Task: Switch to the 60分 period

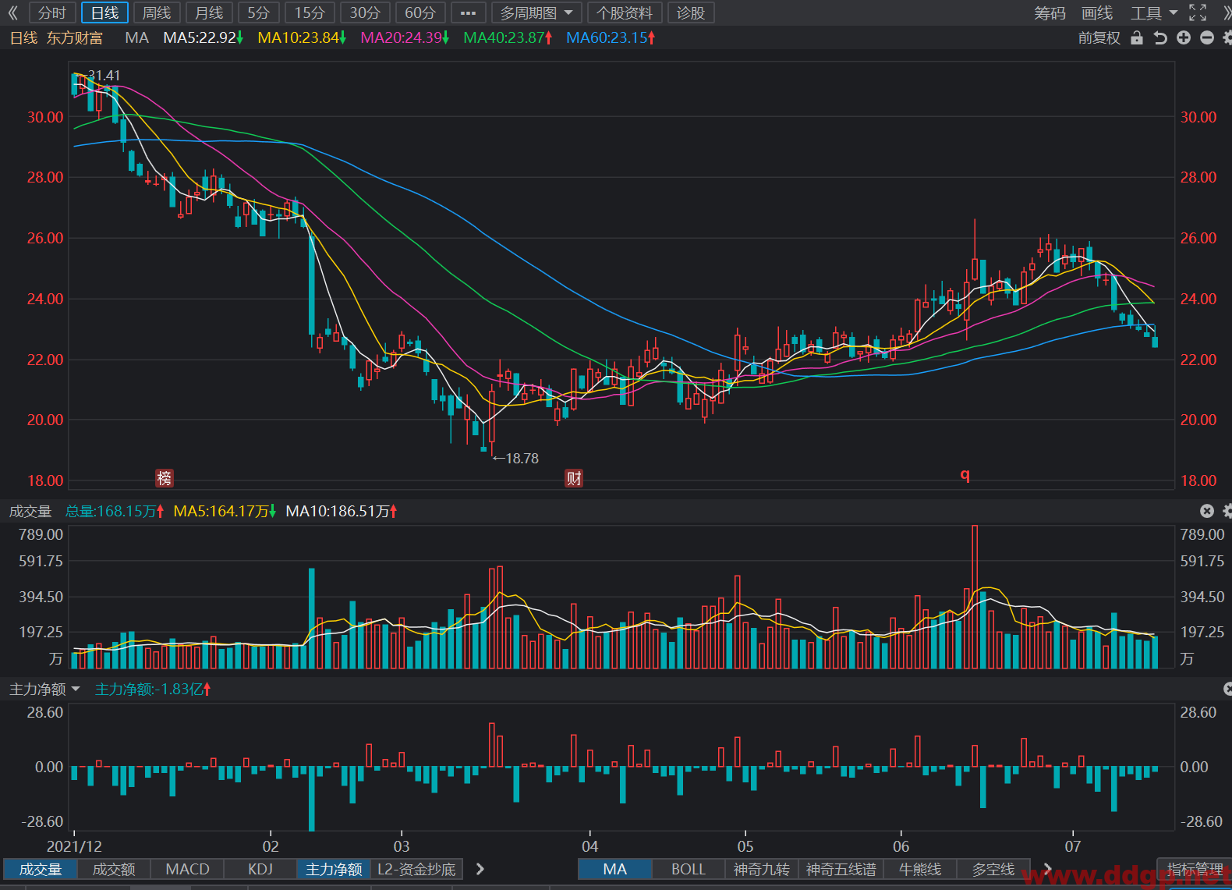Action: point(420,13)
